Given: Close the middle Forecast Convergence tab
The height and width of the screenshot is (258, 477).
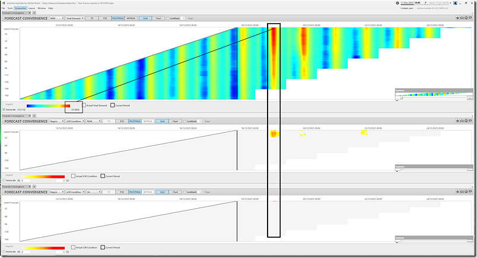Looking at the screenshot, I should 30,116.
